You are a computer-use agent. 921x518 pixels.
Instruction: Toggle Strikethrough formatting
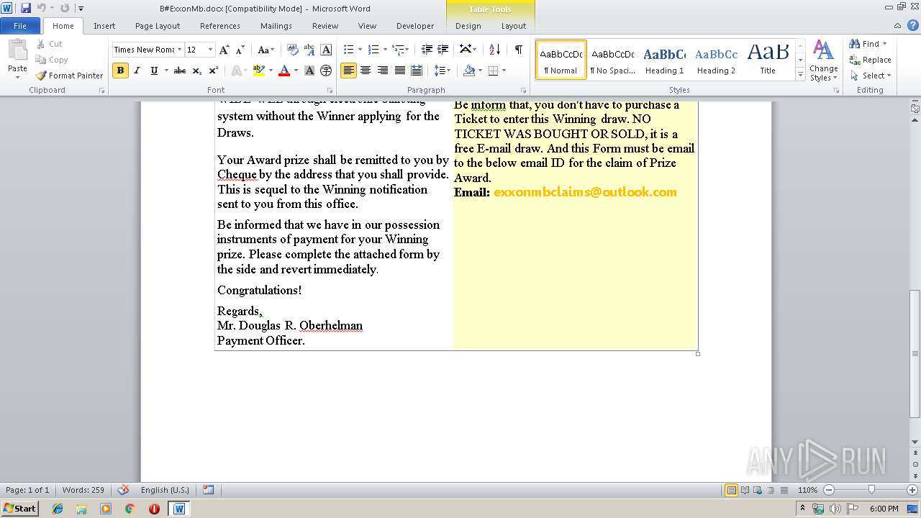[x=180, y=71]
